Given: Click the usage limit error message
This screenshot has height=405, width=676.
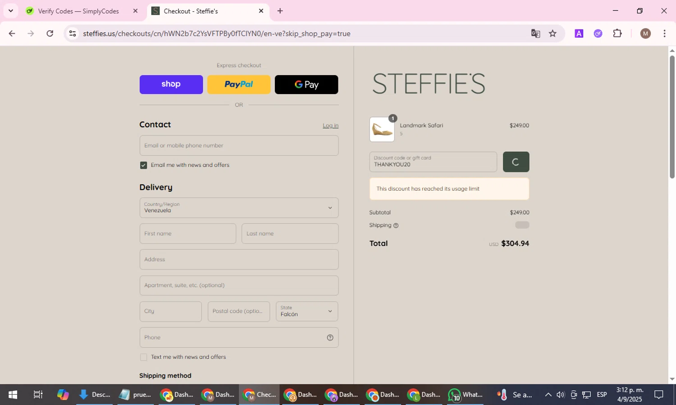Looking at the screenshot, I should [449, 189].
